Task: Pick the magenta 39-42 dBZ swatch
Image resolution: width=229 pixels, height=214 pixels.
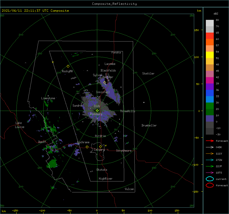Action: (210, 80)
